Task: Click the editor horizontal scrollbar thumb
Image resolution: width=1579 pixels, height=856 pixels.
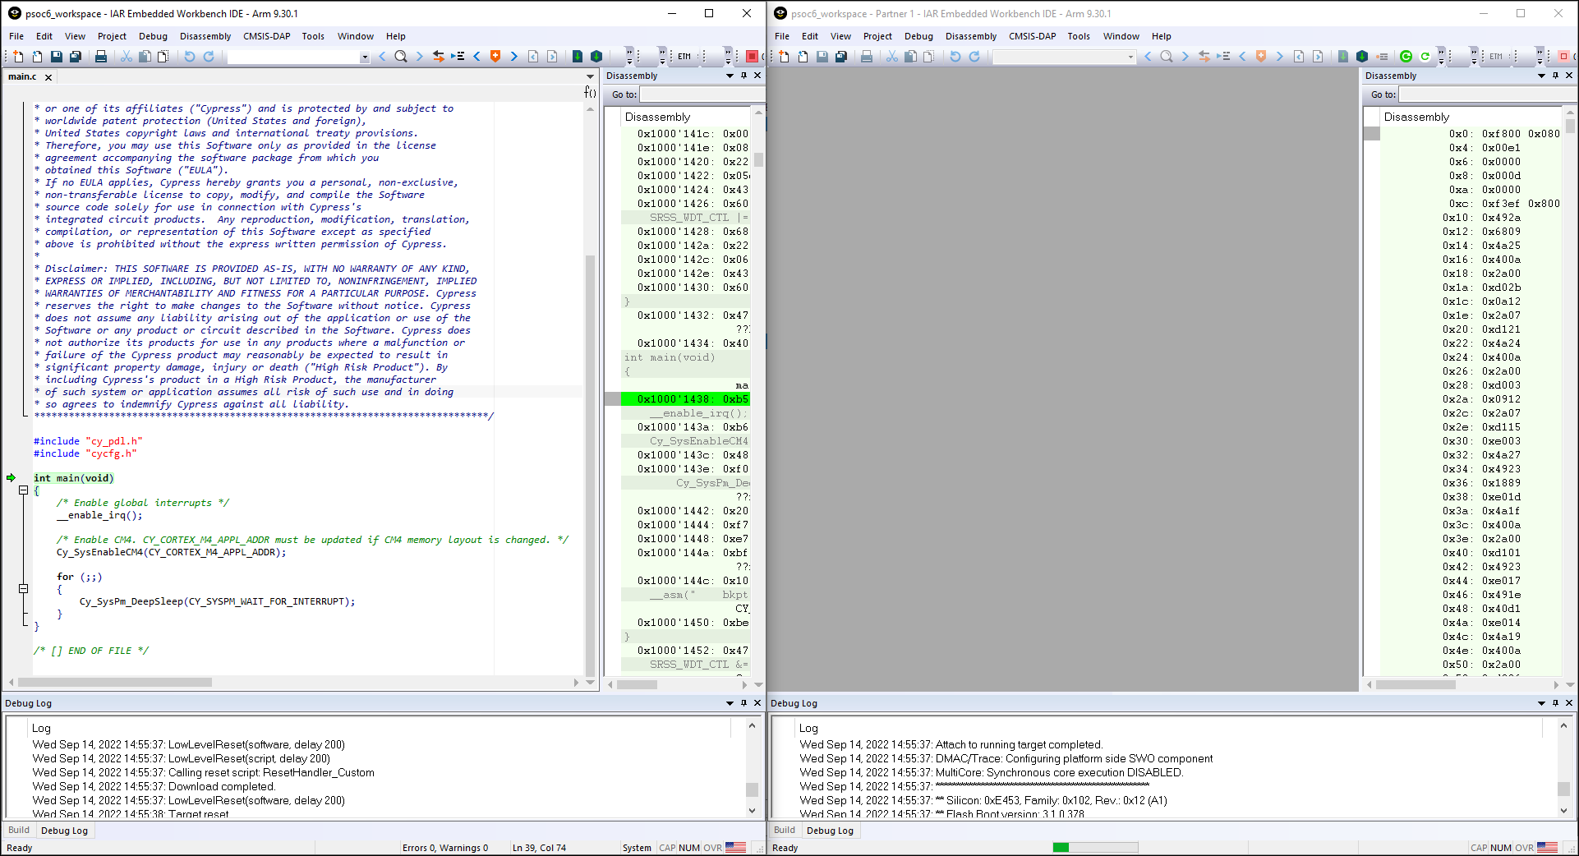Action: [x=114, y=682]
